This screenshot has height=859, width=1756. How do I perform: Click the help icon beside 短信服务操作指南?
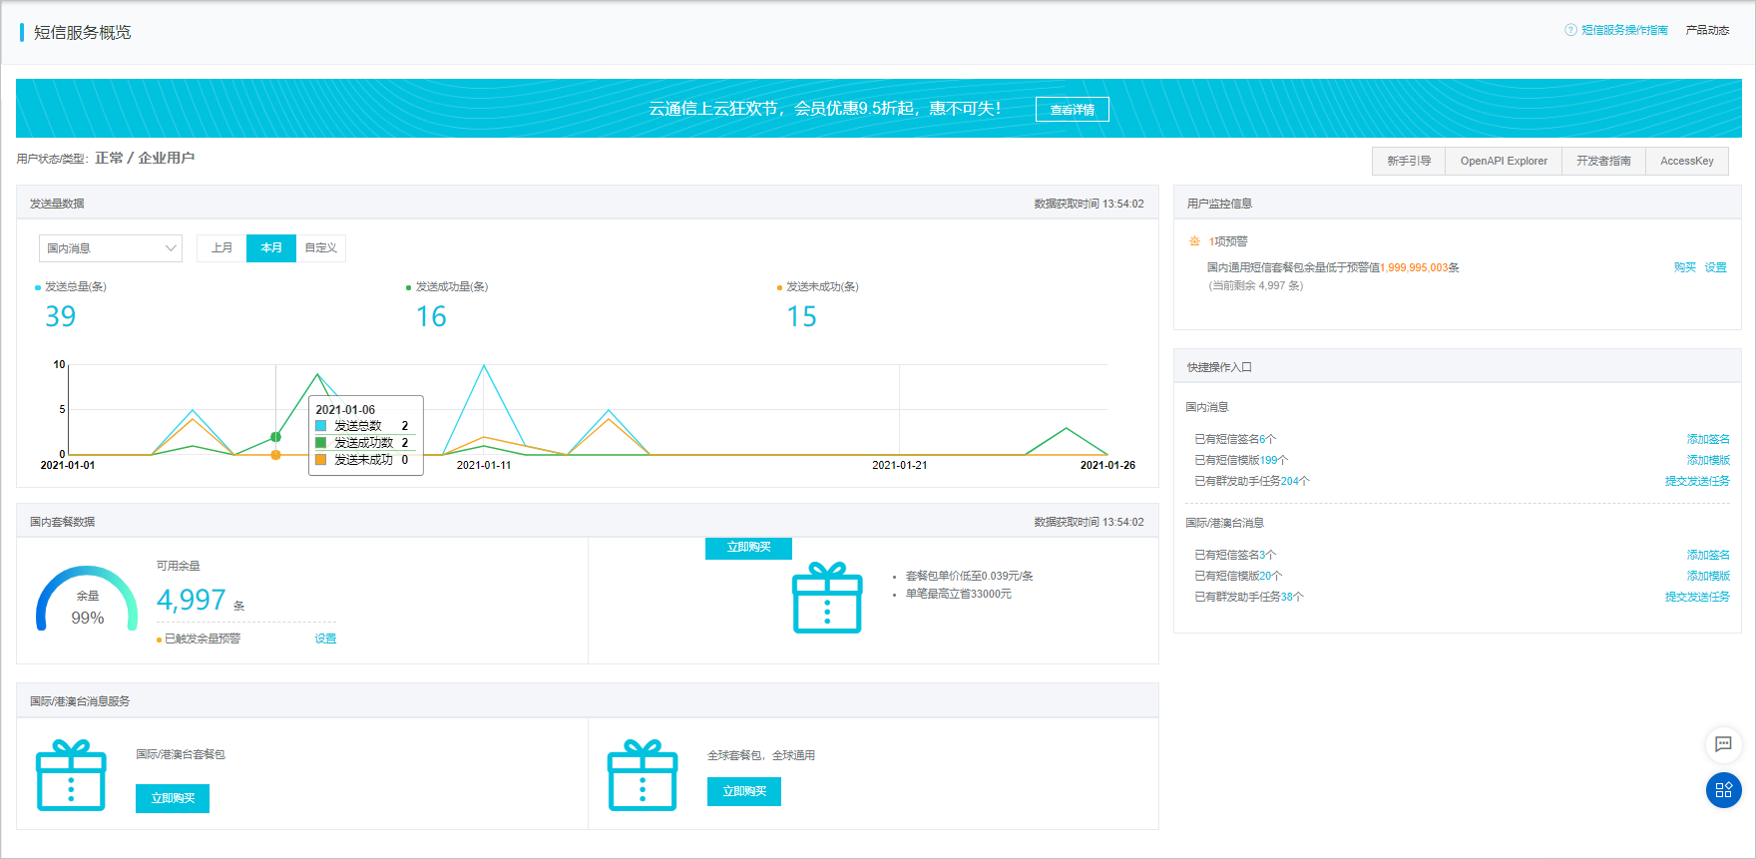(1570, 30)
